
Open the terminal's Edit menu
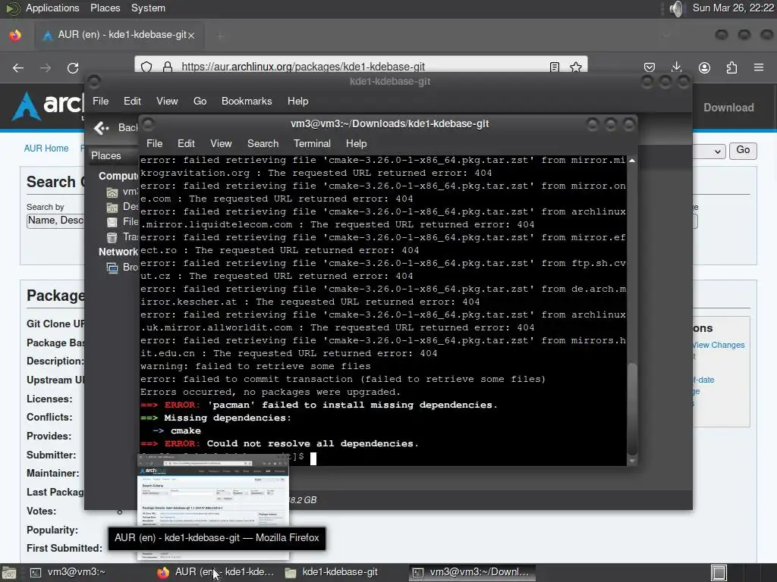[186, 143]
